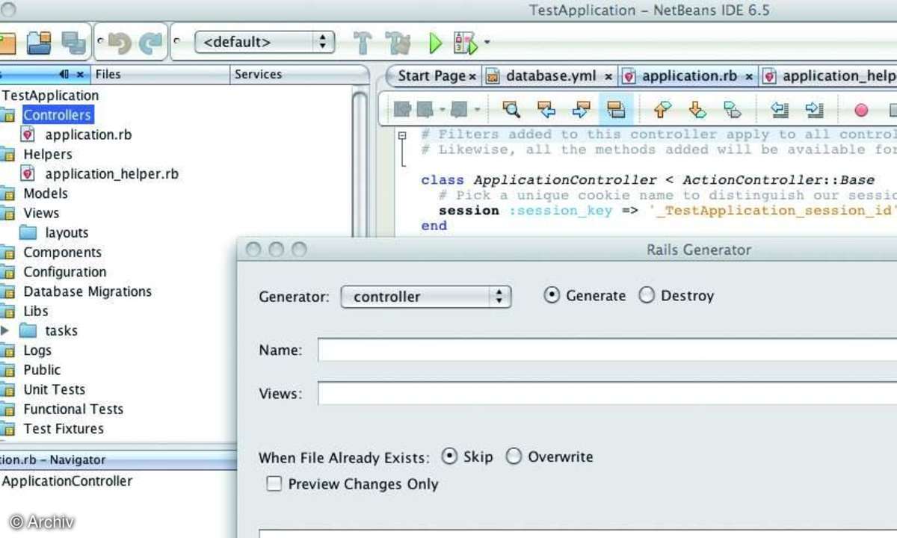Minimize the Projects panel with its slide icon
The height and width of the screenshot is (538, 897).
click(64, 75)
